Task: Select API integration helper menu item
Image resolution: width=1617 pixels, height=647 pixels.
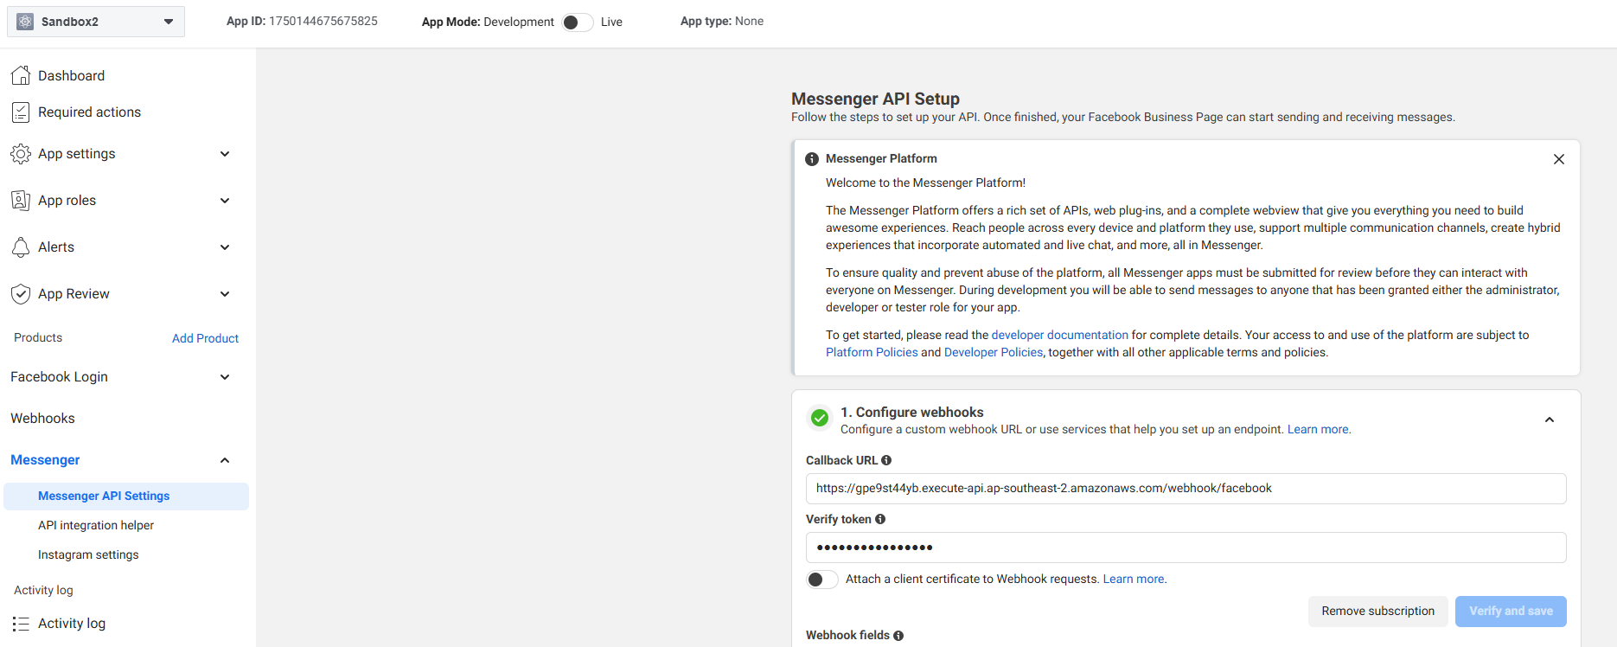Action: tap(96, 525)
